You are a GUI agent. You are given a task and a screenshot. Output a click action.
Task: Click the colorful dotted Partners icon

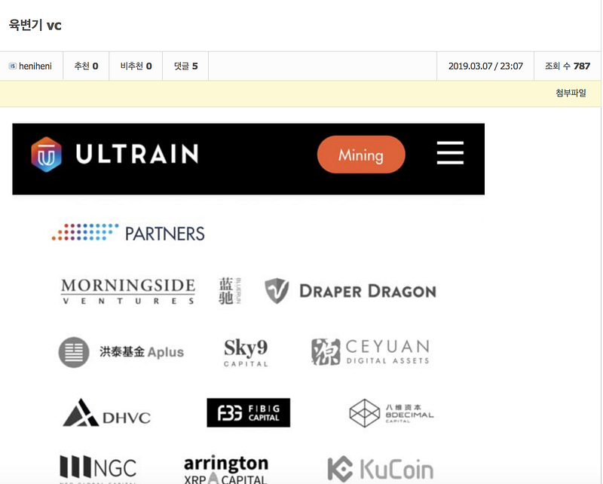click(85, 232)
